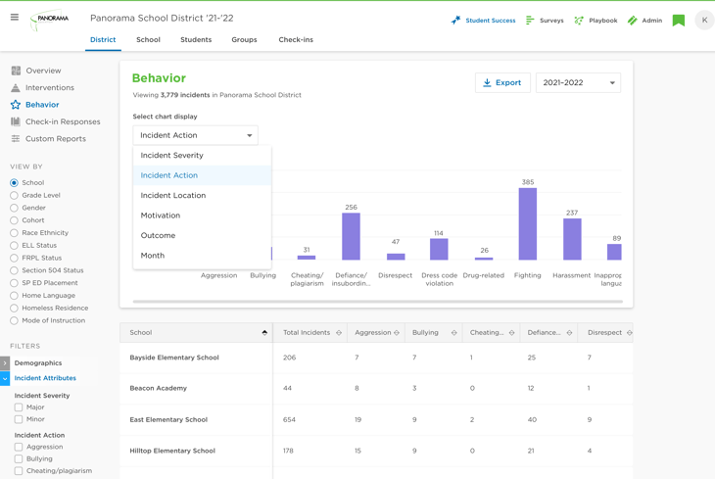Select the Section 504 Status radio

tap(14, 270)
